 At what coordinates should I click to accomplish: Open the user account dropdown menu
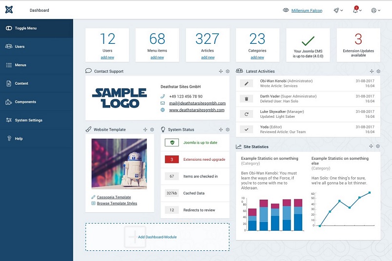pos(375,10)
